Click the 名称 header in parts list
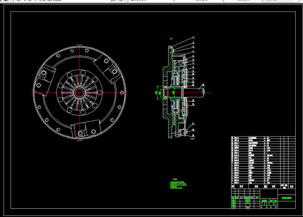Viewport: 303px width, 217px height. point(256,187)
